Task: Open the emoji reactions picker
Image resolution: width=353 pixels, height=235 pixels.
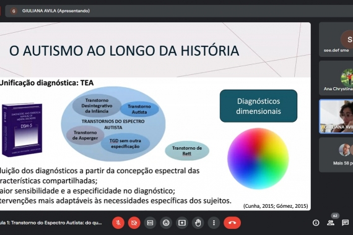Action: point(166,223)
